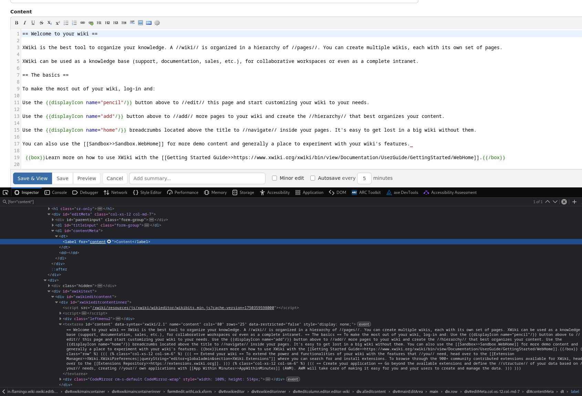Click the Preview button
The image size is (582, 396).
point(87,178)
